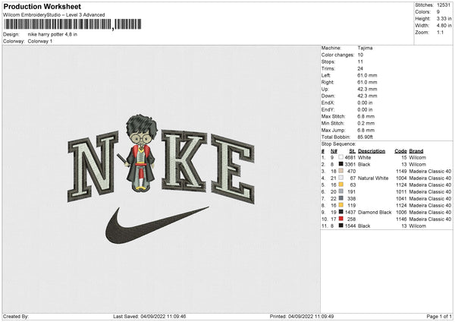
Task: Click the embroidered letter K
Action: tap(184, 161)
